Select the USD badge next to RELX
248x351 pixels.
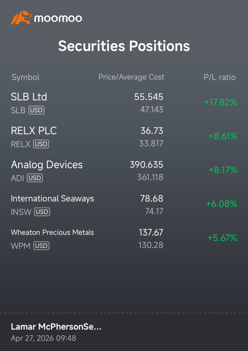[41, 144]
